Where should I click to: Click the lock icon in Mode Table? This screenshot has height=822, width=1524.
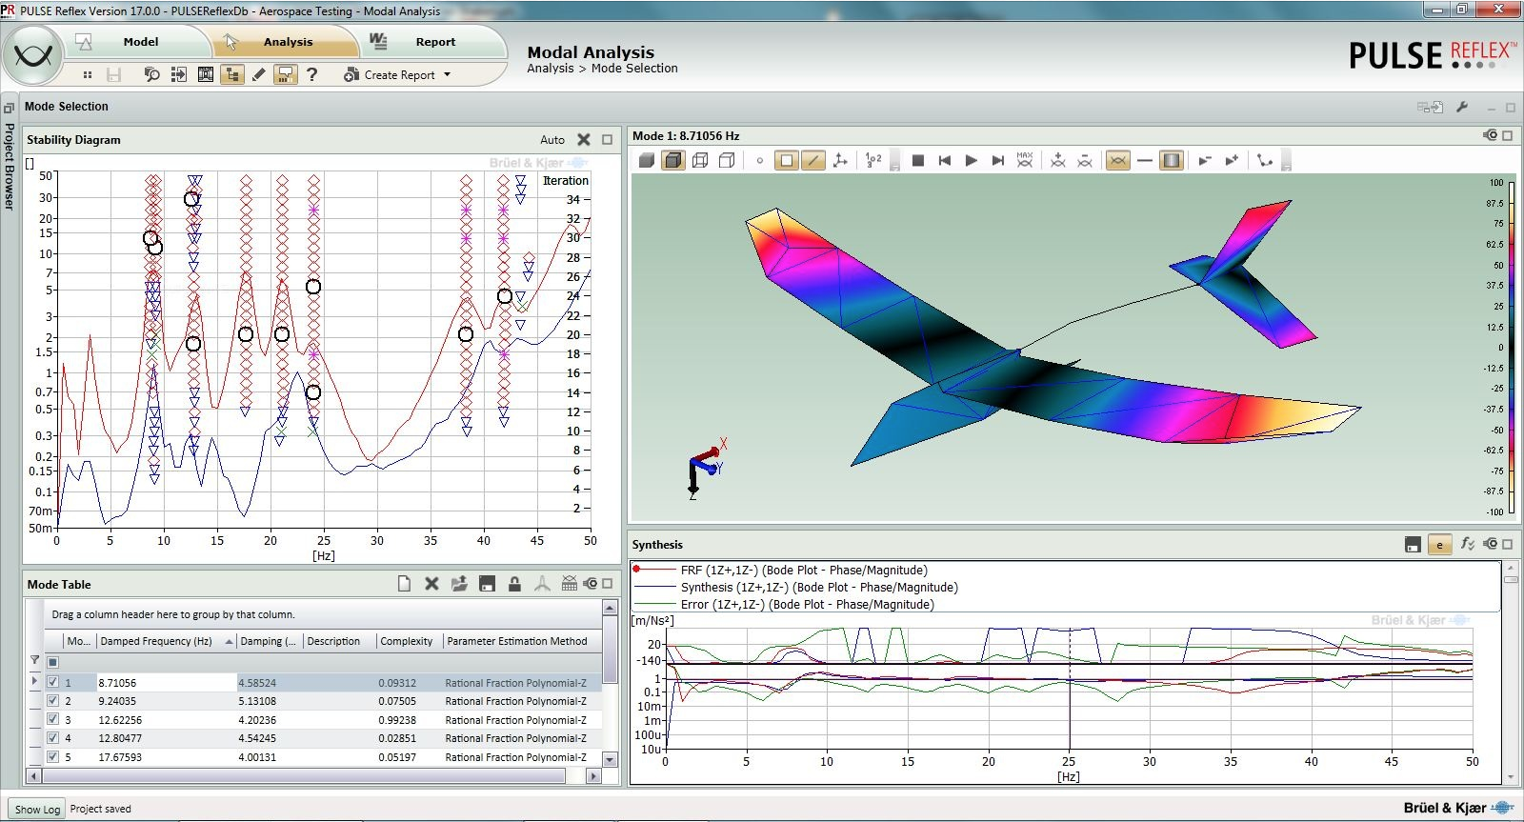(514, 584)
